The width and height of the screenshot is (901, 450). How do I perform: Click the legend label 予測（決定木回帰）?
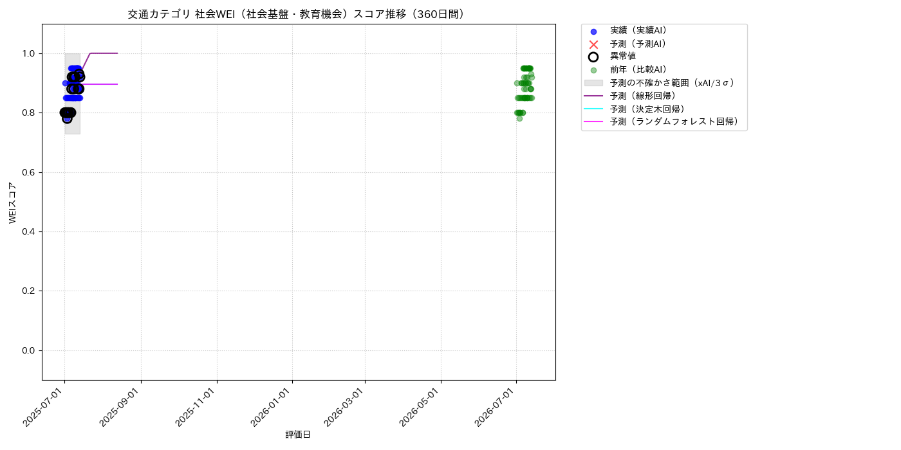[647, 109]
